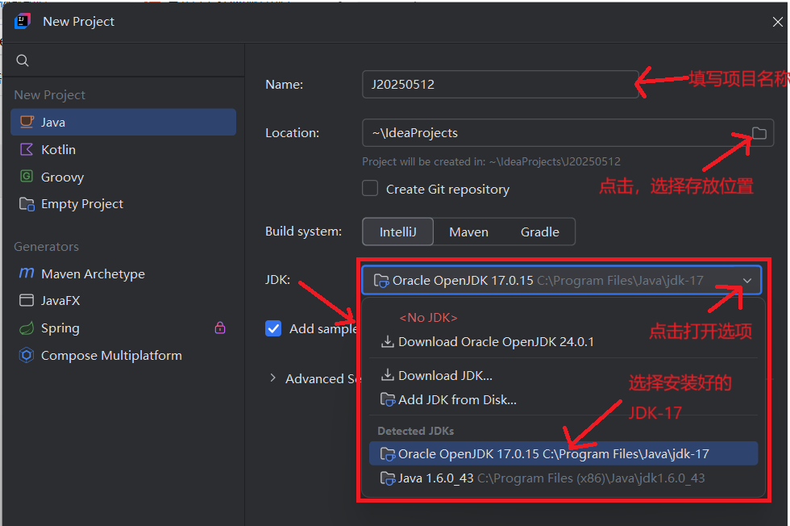Select detected Oracle OpenJDK 17.0.15
The image size is (790, 526).
[563, 453]
